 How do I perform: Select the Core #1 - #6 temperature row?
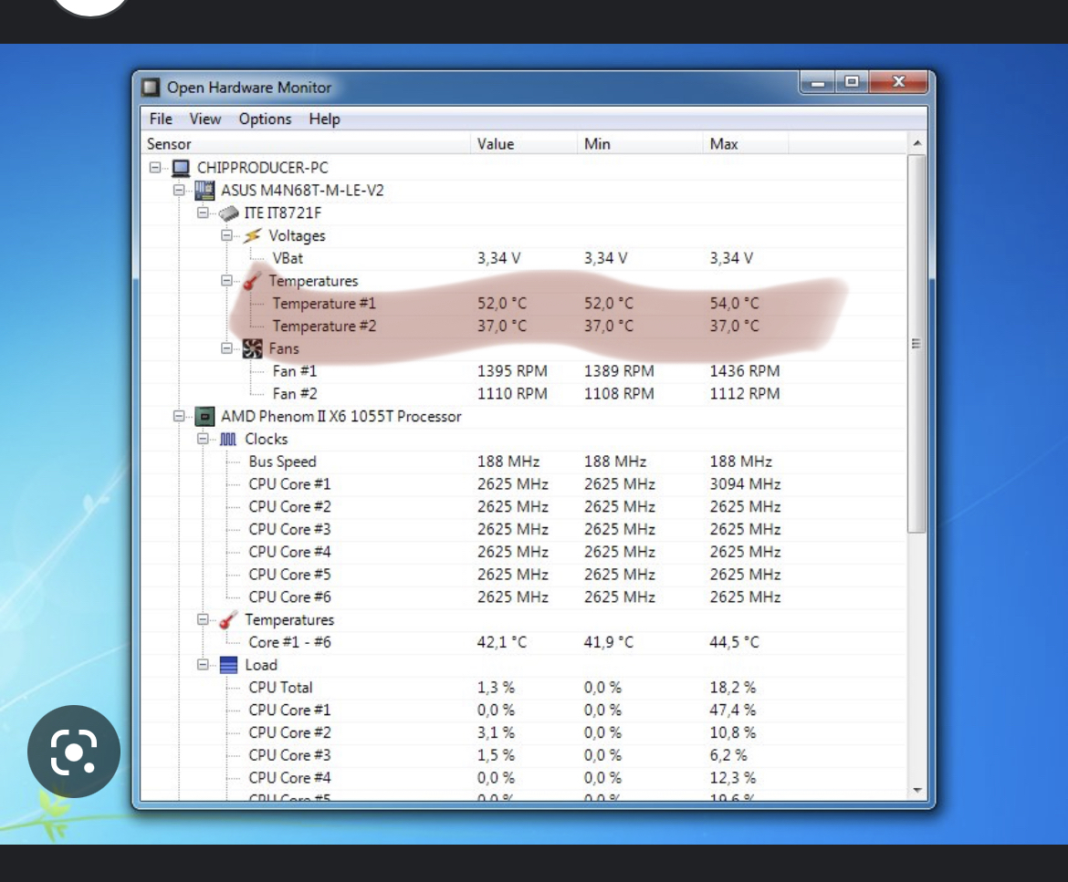point(523,642)
